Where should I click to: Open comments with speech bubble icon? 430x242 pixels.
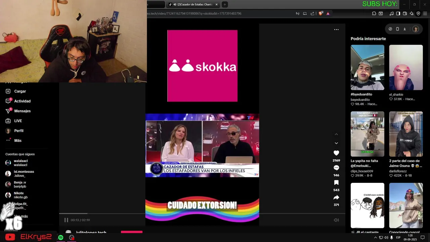click(x=336, y=168)
